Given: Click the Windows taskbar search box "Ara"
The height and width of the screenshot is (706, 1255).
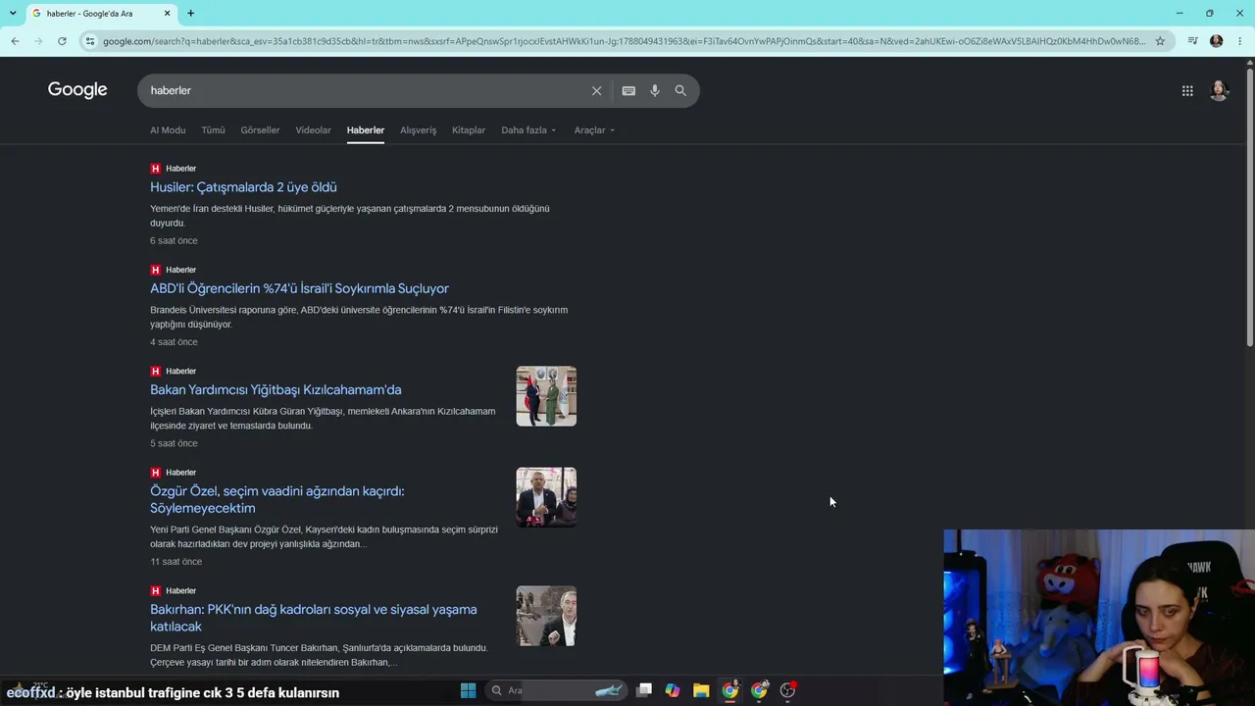Looking at the screenshot, I should click(556, 690).
